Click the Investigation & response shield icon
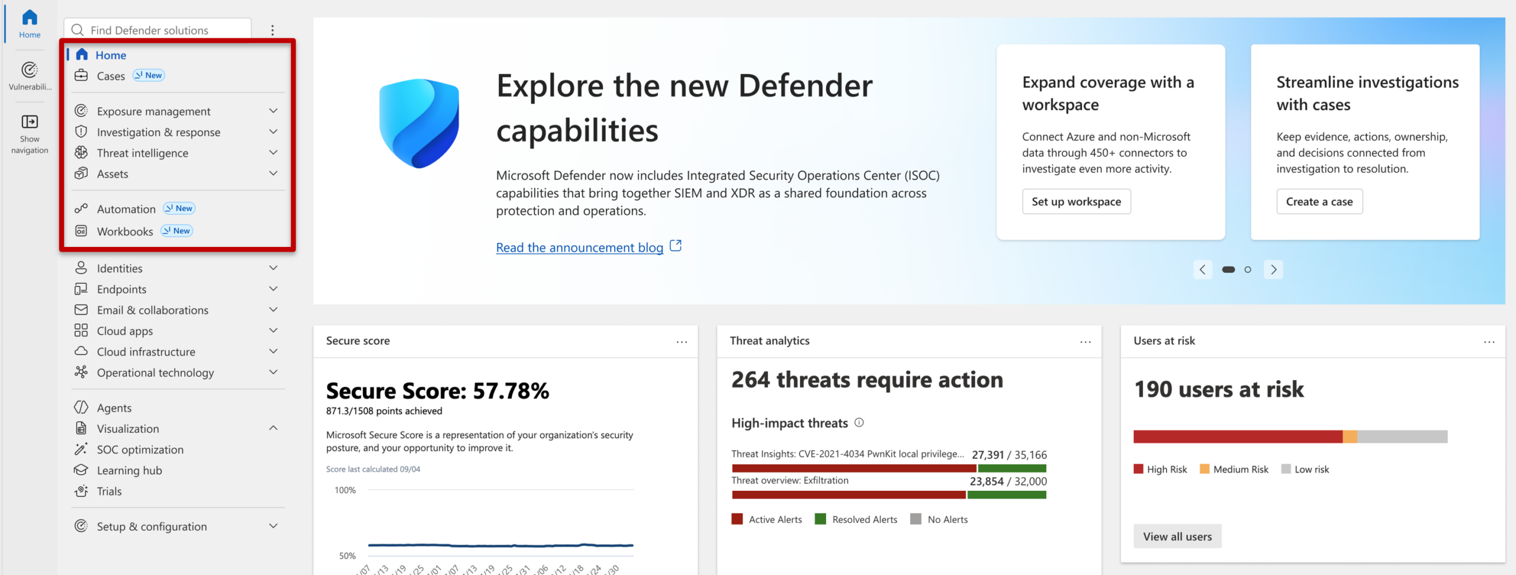1516x575 pixels. [81, 131]
